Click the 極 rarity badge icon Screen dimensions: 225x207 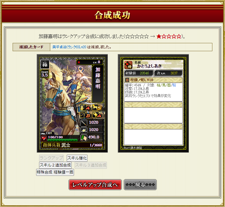click(45, 64)
